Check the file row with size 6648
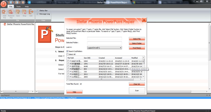 point(68,67)
